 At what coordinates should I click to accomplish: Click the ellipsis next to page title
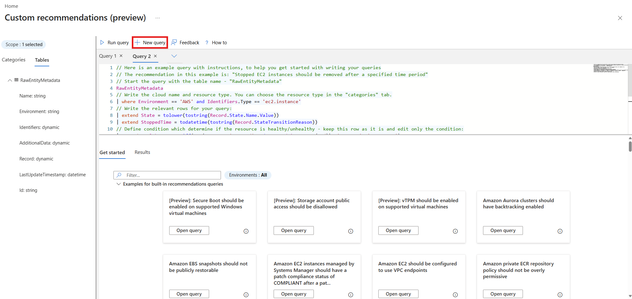pos(158,18)
